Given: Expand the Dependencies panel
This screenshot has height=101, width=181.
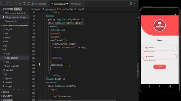Looking at the screenshot, I should 7,100.
